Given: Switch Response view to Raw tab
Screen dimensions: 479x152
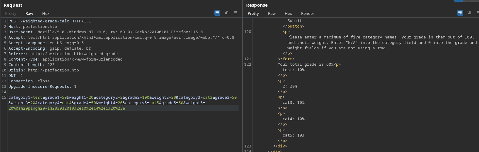Looking at the screenshot, I should 272,13.
